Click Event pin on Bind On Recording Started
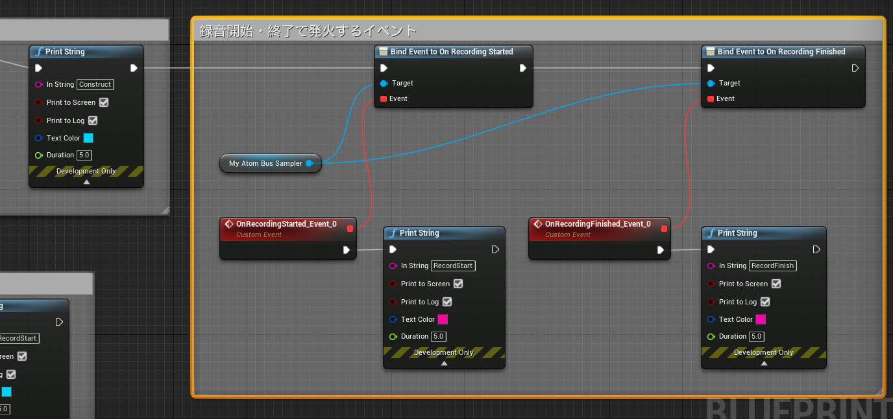The width and height of the screenshot is (893, 419). (x=384, y=98)
